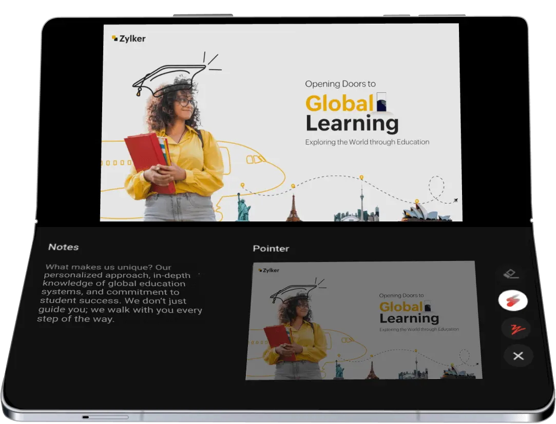Click 'Opening Doors to' text on main slide

coord(340,84)
